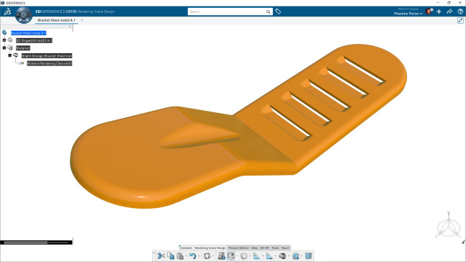Click the highlighted scene view icon
466x262 pixels.
pyautogui.click(x=231, y=256)
